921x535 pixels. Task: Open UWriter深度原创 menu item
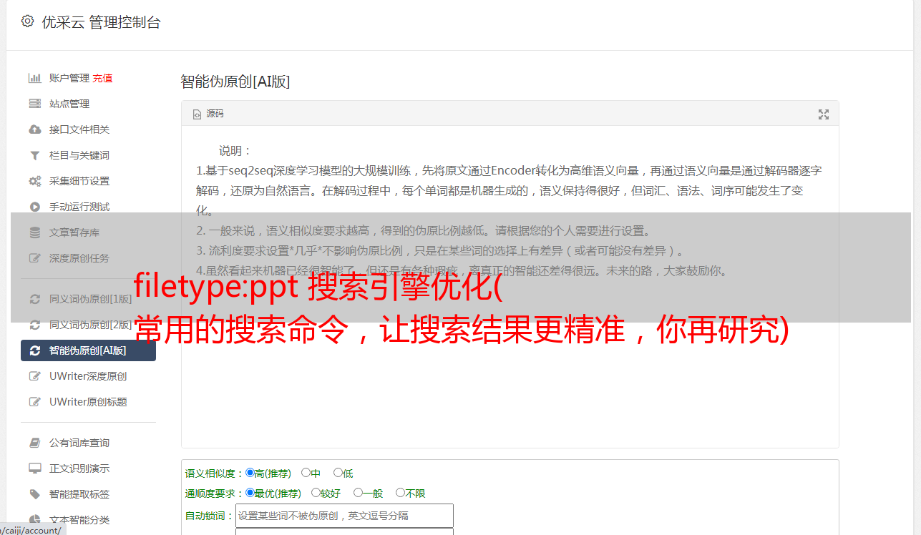click(x=88, y=376)
